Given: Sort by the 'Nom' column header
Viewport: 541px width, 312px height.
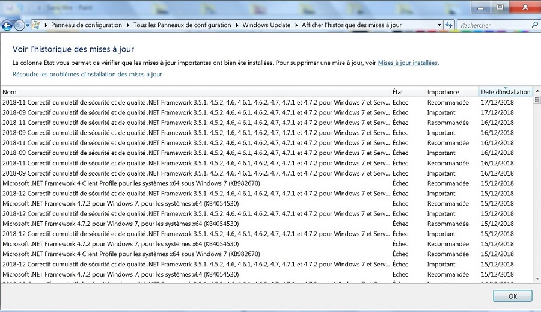Looking at the screenshot, I should pos(195,92).
